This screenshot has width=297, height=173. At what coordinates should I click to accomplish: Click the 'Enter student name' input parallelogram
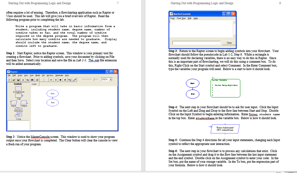tap(225, 129)
